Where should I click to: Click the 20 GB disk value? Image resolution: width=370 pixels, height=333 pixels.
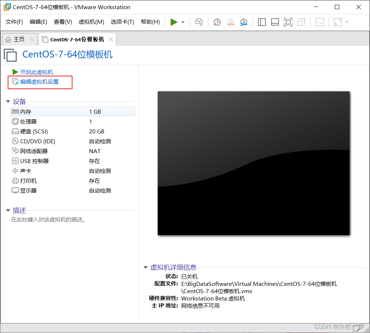coord(97,132)
